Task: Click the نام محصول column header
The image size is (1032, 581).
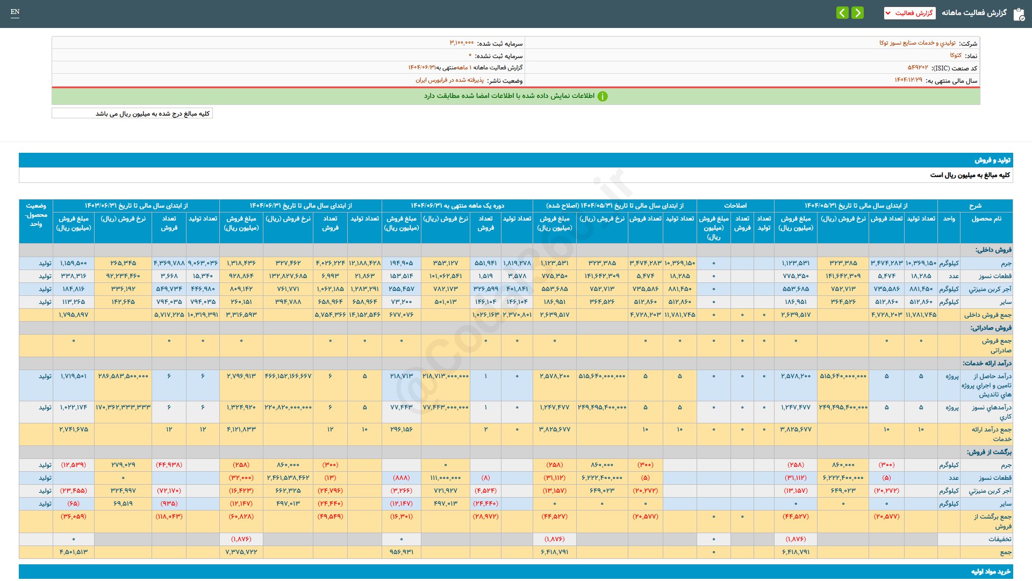Action: [x=986, y=219]
